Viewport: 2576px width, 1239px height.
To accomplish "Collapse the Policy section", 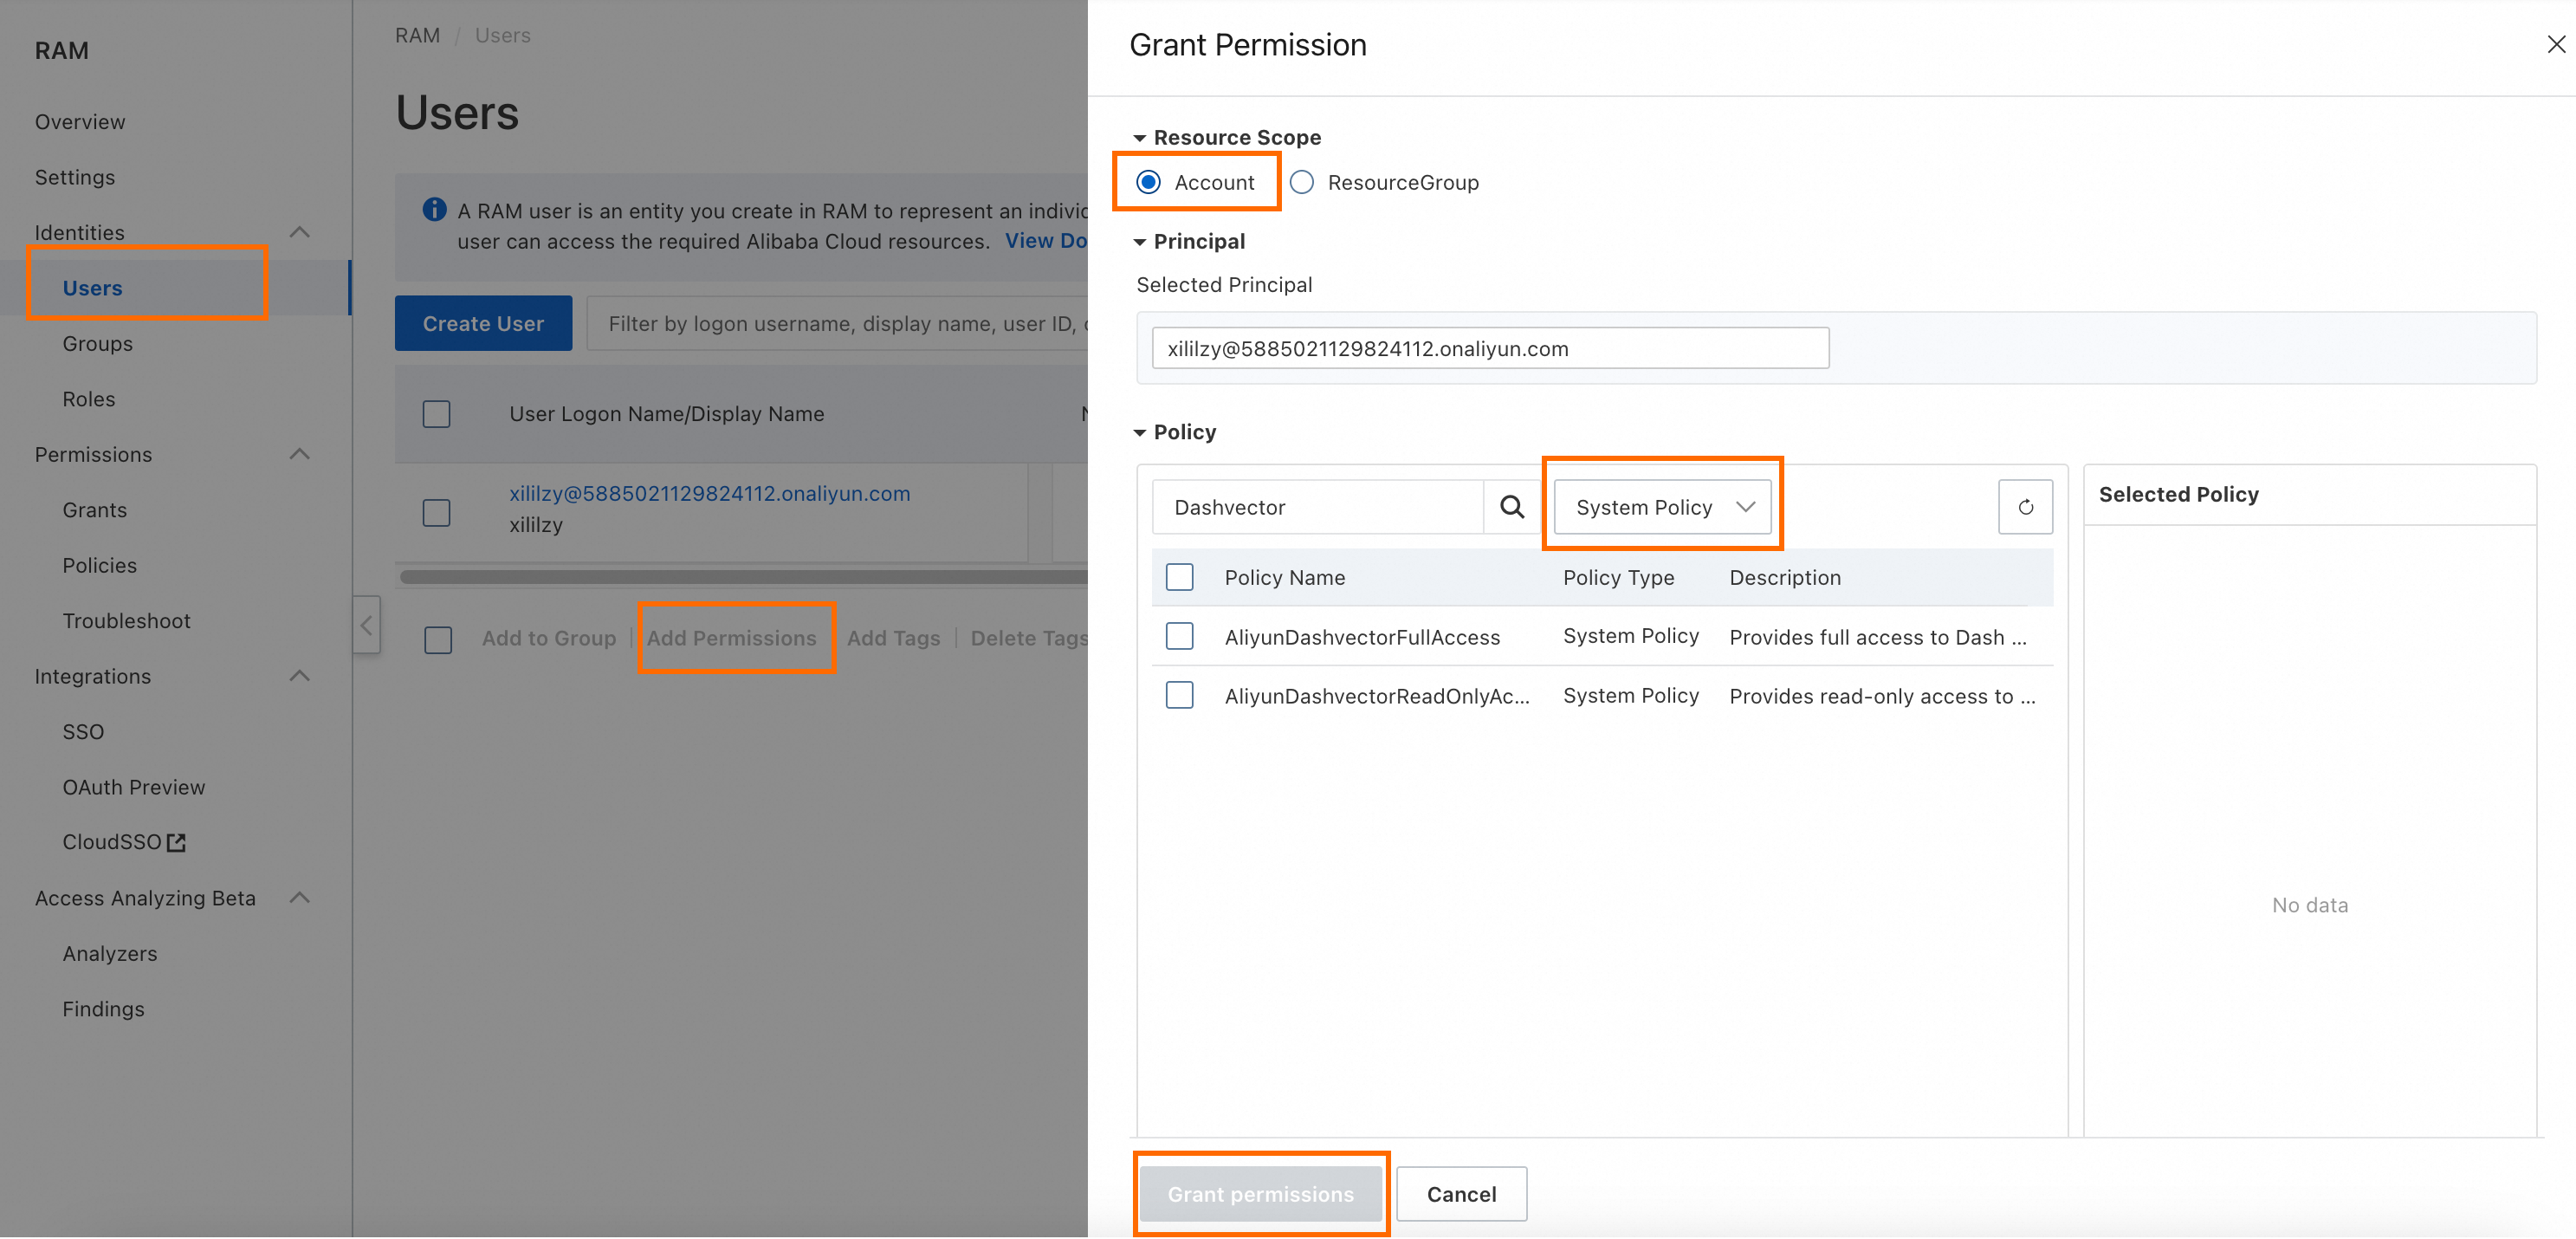I will coord(1139,433).
